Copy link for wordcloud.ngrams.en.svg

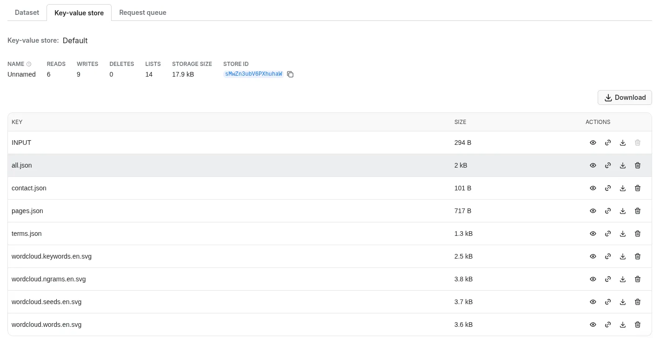click(607, 279)
